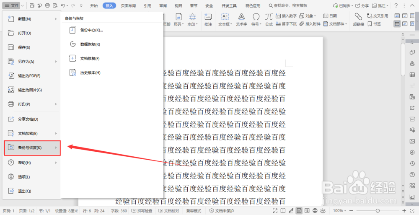Click 插入数字 insert number
Screen dimensions: 419x215
286,16
